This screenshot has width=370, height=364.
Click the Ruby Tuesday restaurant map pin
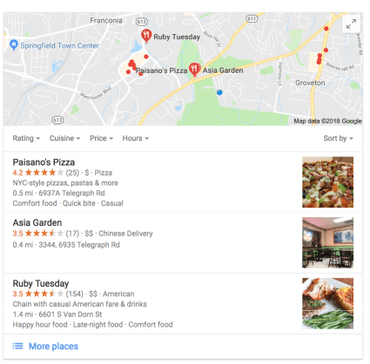(146, 36)
